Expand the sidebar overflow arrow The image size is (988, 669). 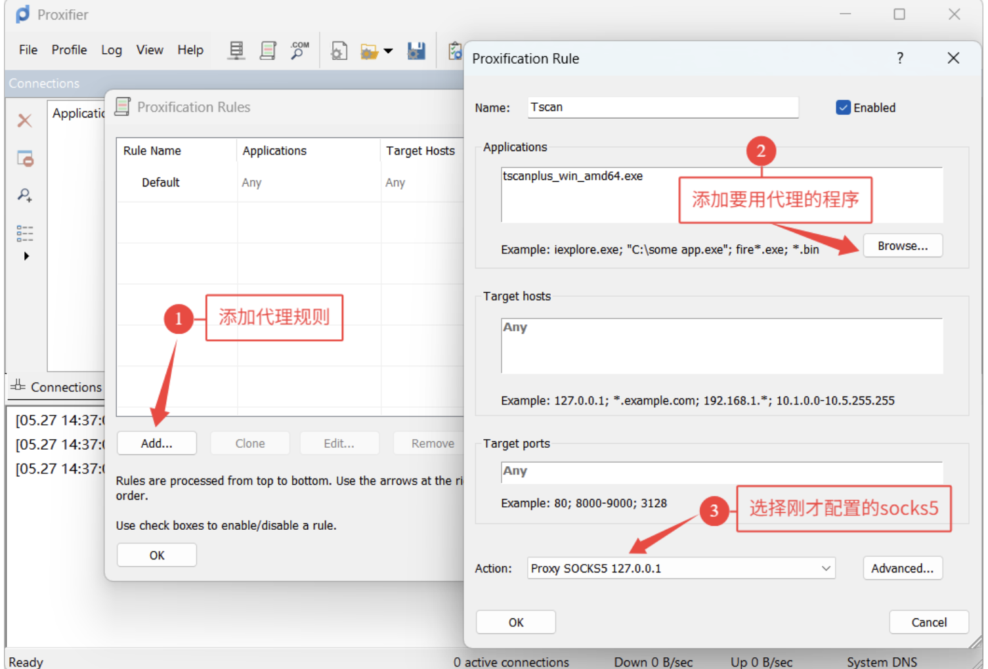click(x=26, y=256)
